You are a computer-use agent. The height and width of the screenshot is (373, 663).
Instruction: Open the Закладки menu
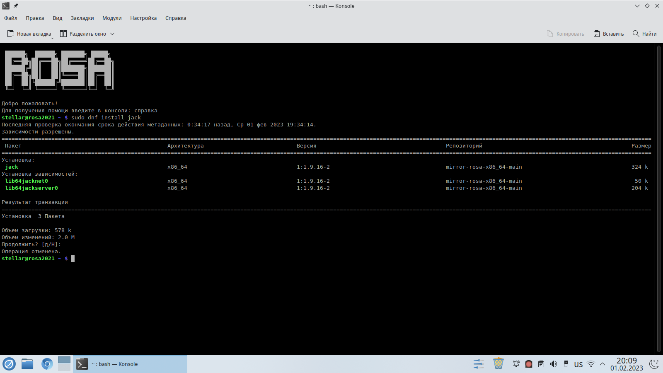(x=82, y=18)
